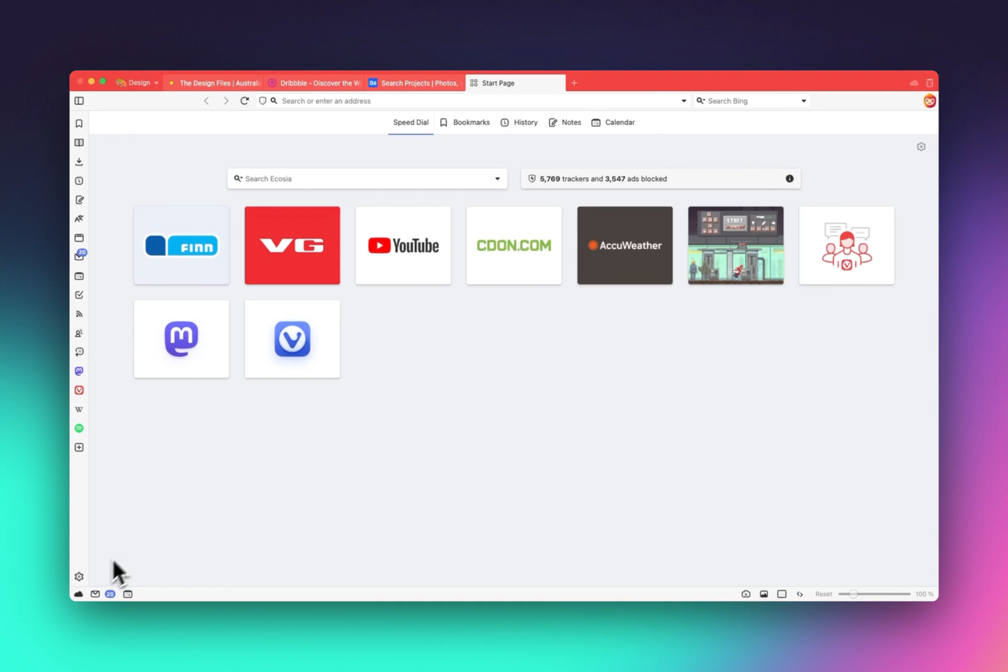Open Calendar in start page navigation

tap(613, 122)
